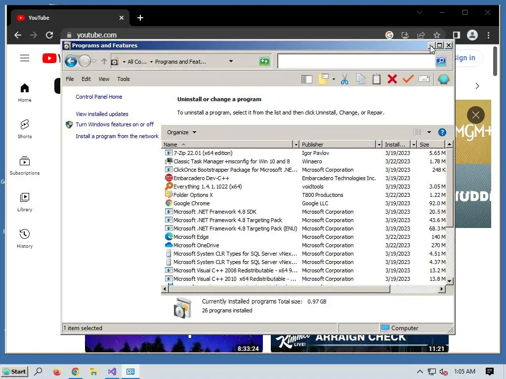The height and width of the screenshot is (379, 506).
Task: Click the Back arrow in Programs and Features
Action: coord(71,61)
